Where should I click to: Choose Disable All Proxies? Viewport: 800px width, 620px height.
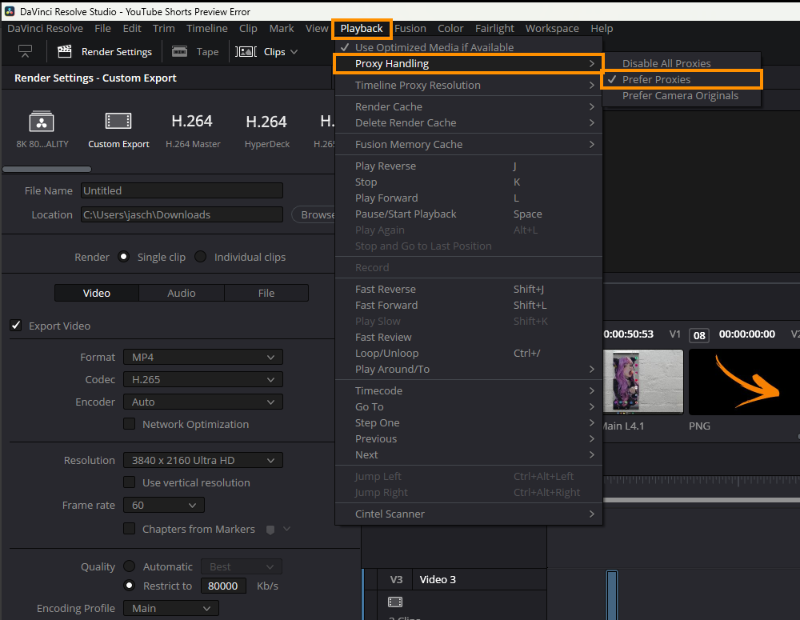pyautogui.click(x=682, y=63)
